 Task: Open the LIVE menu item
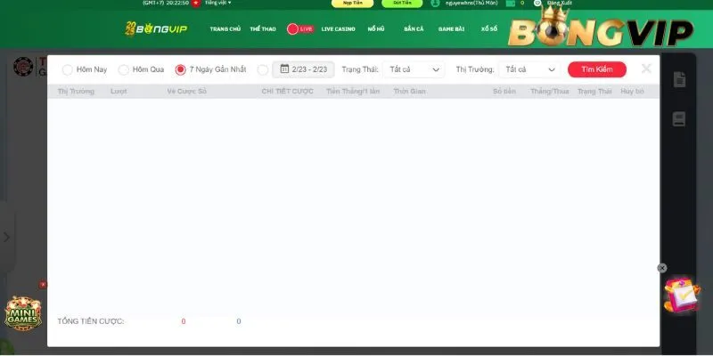pyautogui.click(x=300, y=29)
